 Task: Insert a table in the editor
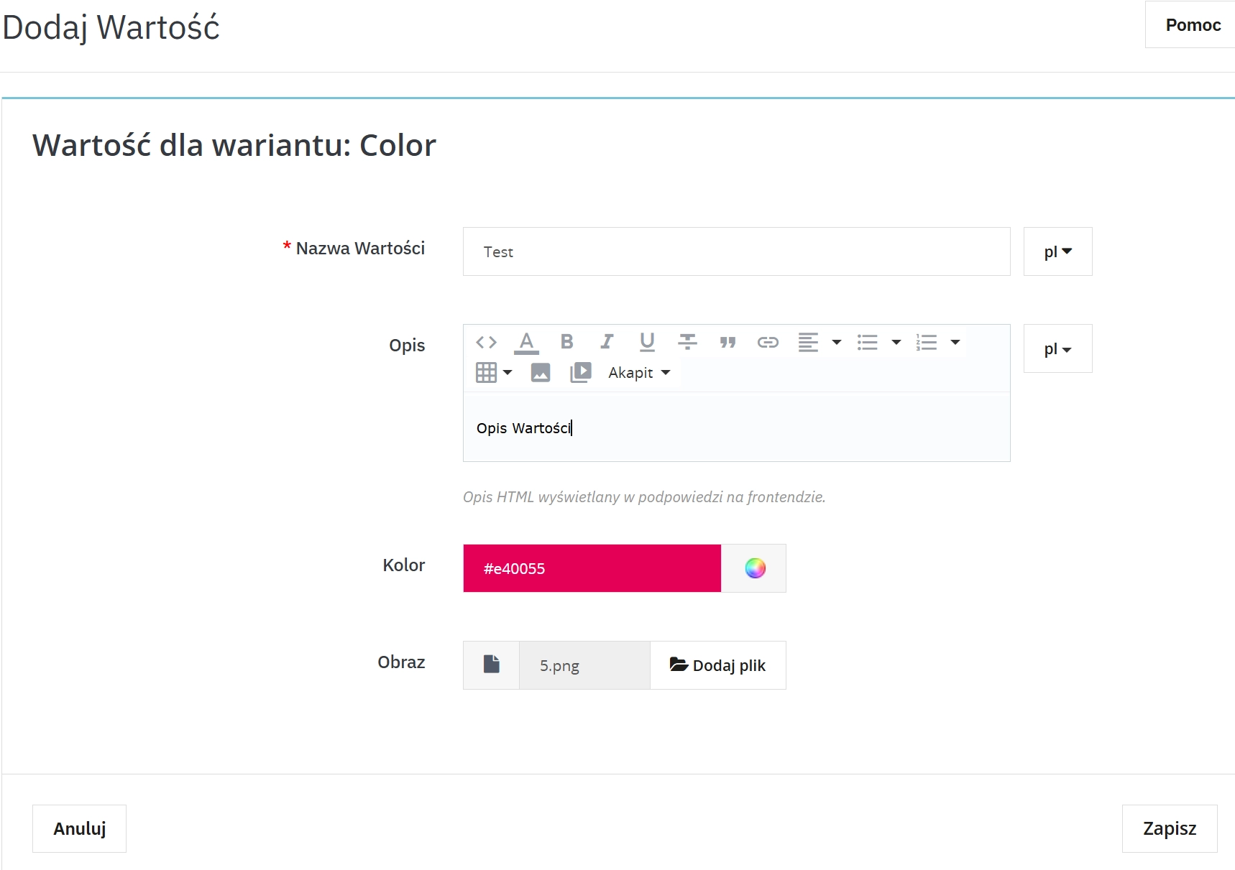[x=487, y=372]
